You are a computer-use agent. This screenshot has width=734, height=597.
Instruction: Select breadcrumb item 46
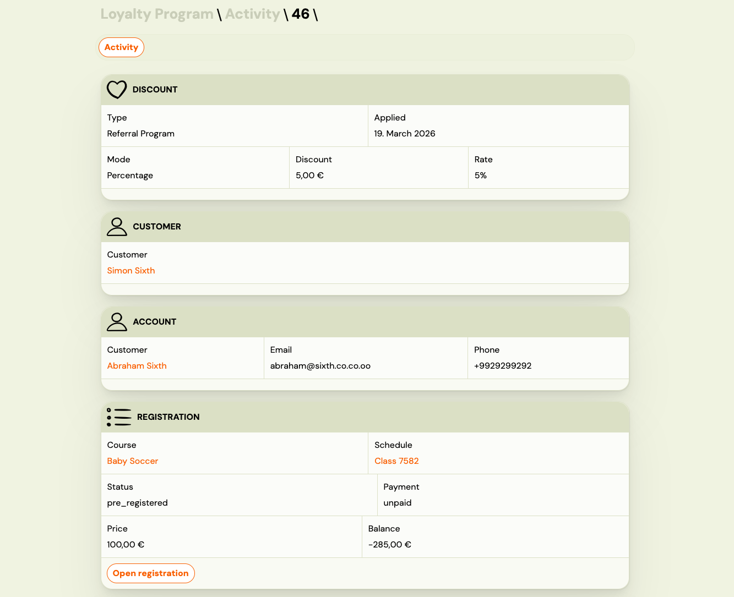point(302,14)
